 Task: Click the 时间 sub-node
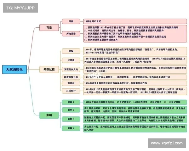tap(71, 21)
